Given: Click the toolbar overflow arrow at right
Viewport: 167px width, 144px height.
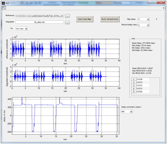Looking at the screenshot, I should point(164,8).
